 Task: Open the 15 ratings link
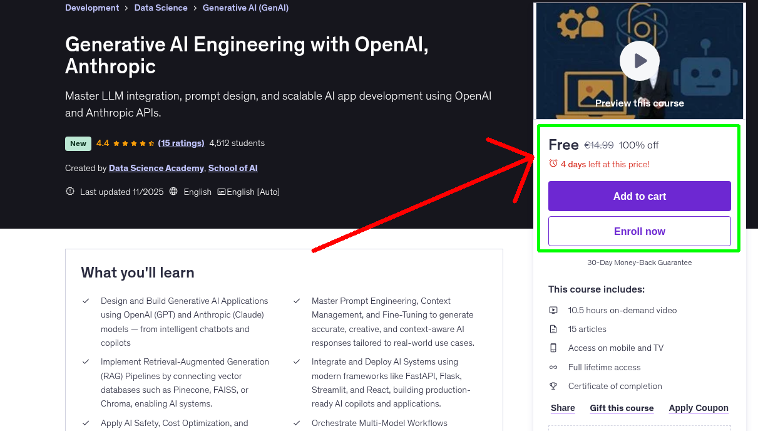pyautogui.click(x=181, y=143)
